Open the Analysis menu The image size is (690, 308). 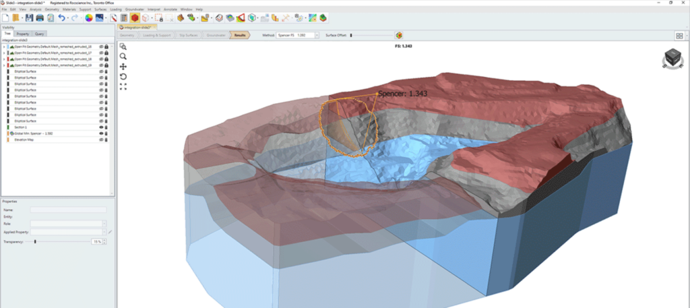pos(36,9)
